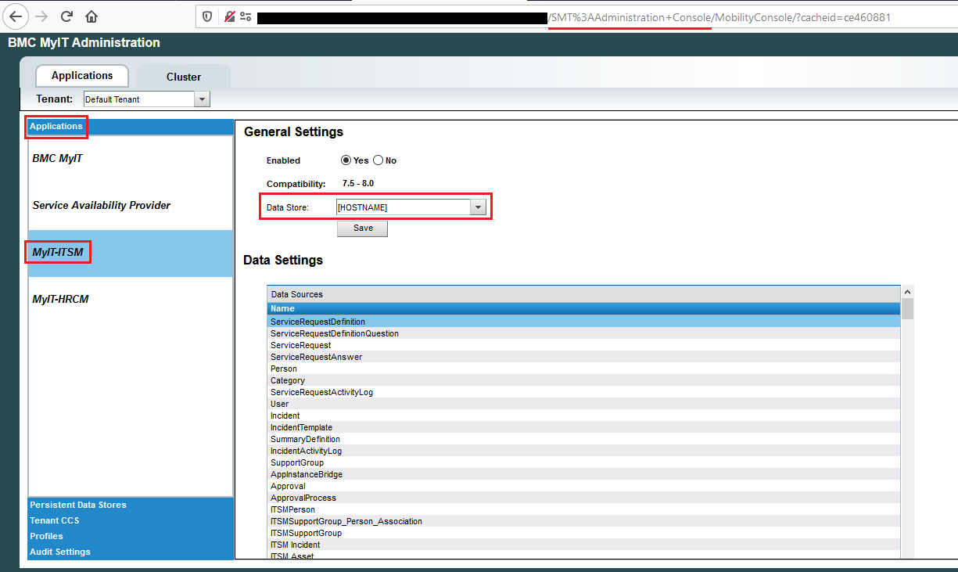This screenshot has height=572, width=958.
Task: Go back with the browser back arrow
Action: point(16,16)
